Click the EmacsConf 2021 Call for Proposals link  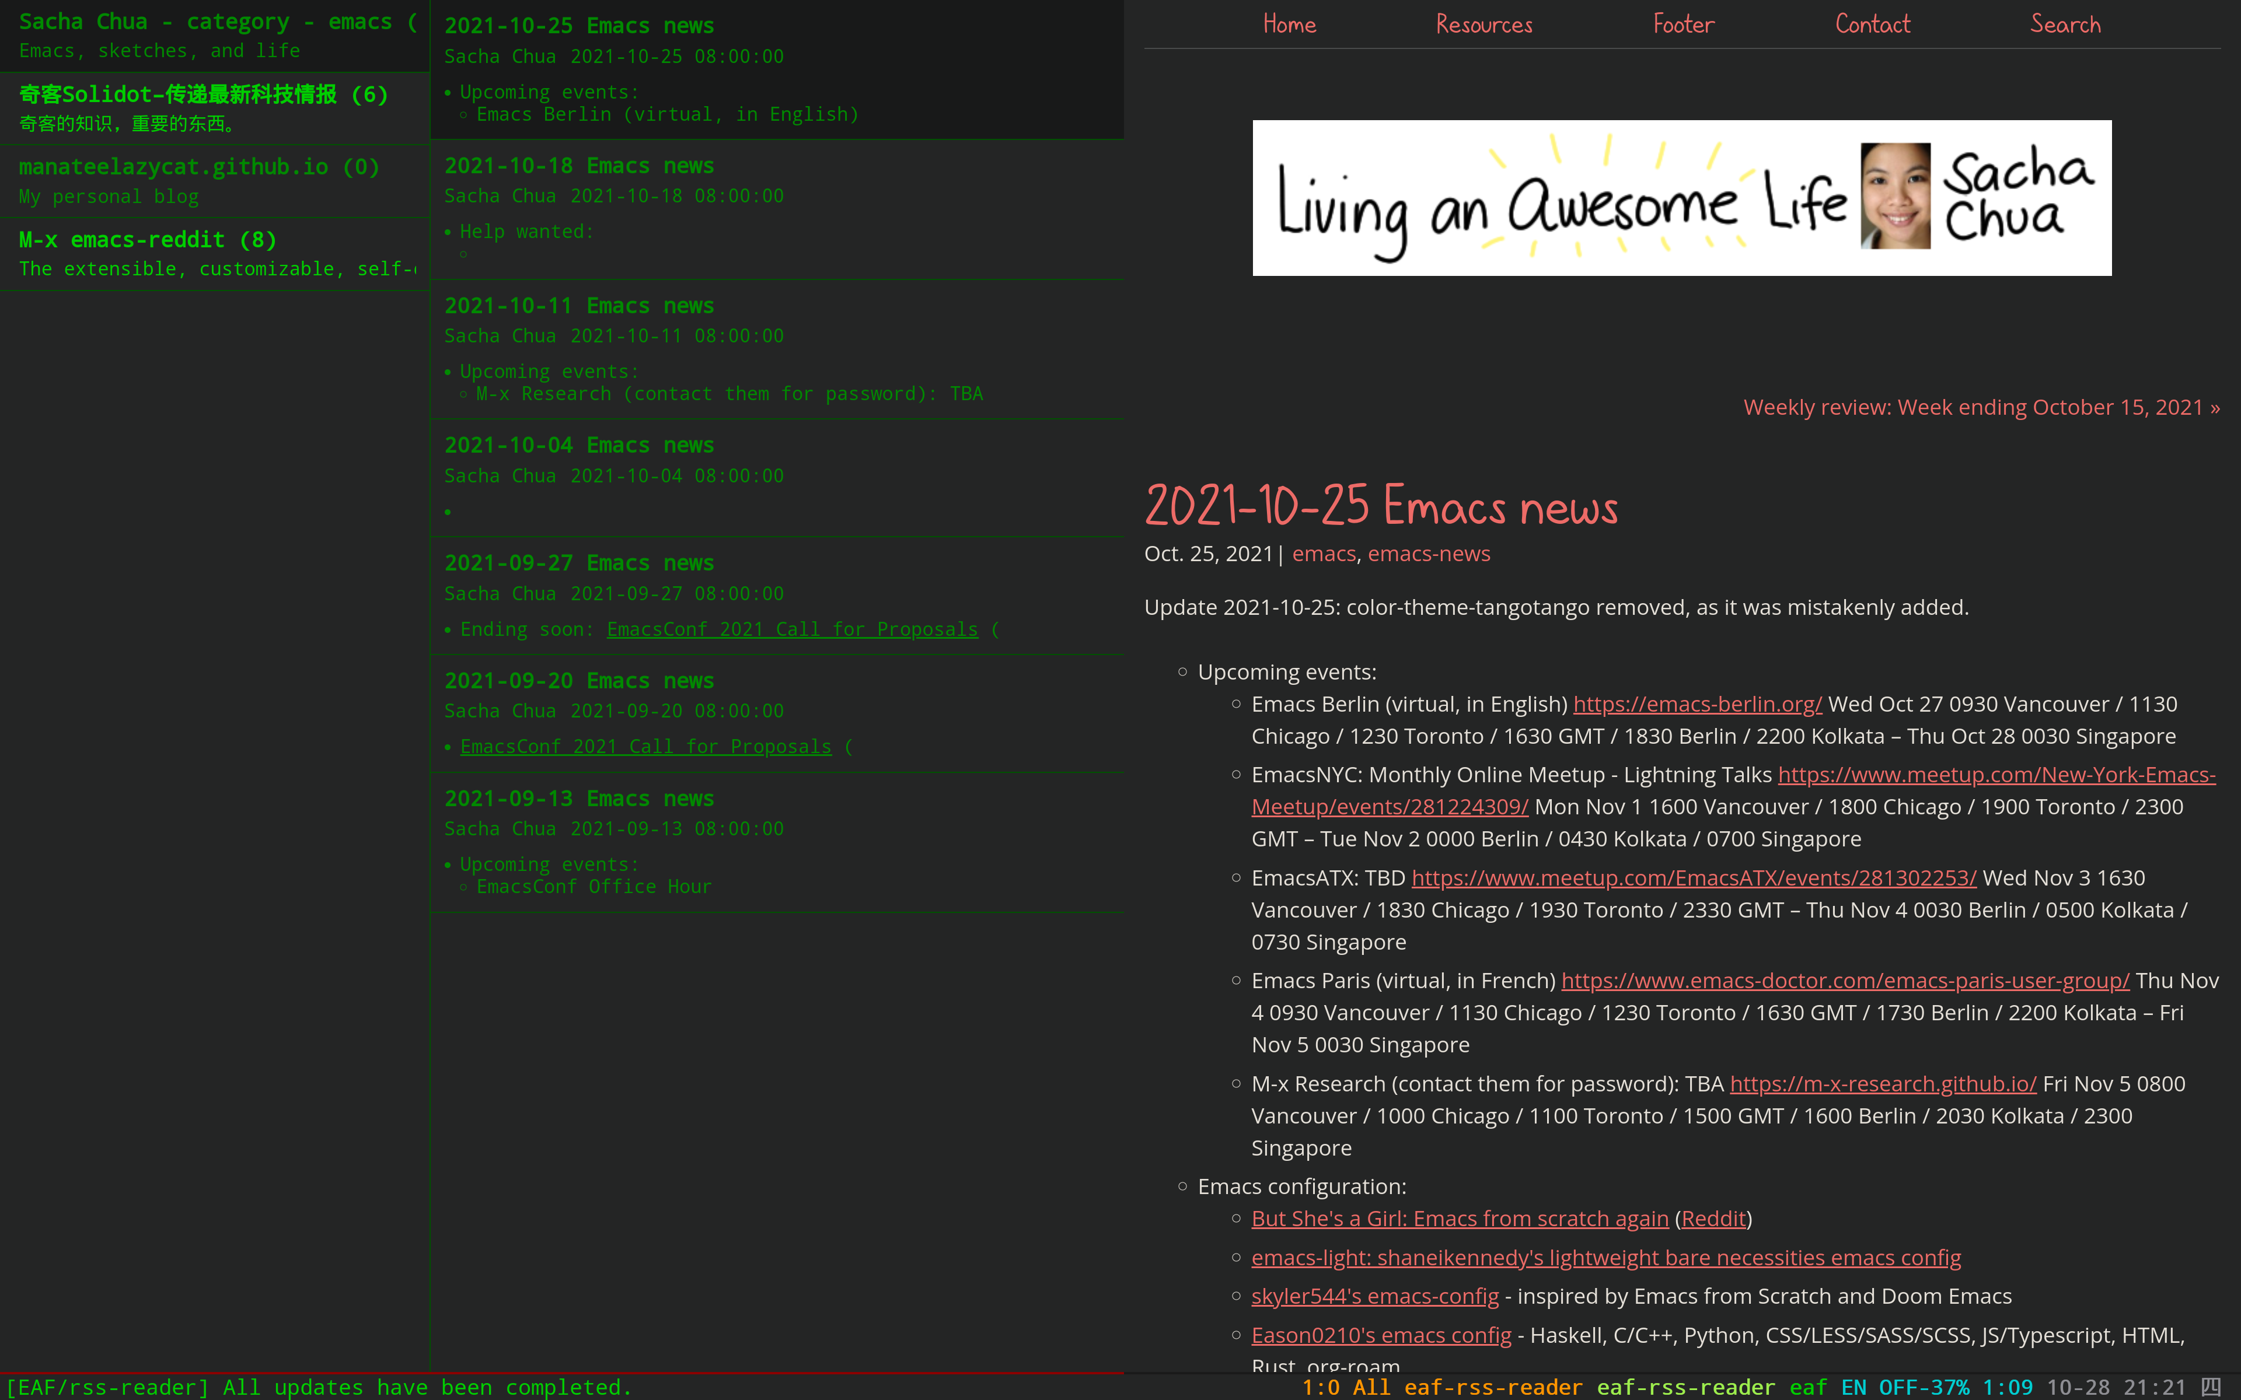[x=792, y=629]
